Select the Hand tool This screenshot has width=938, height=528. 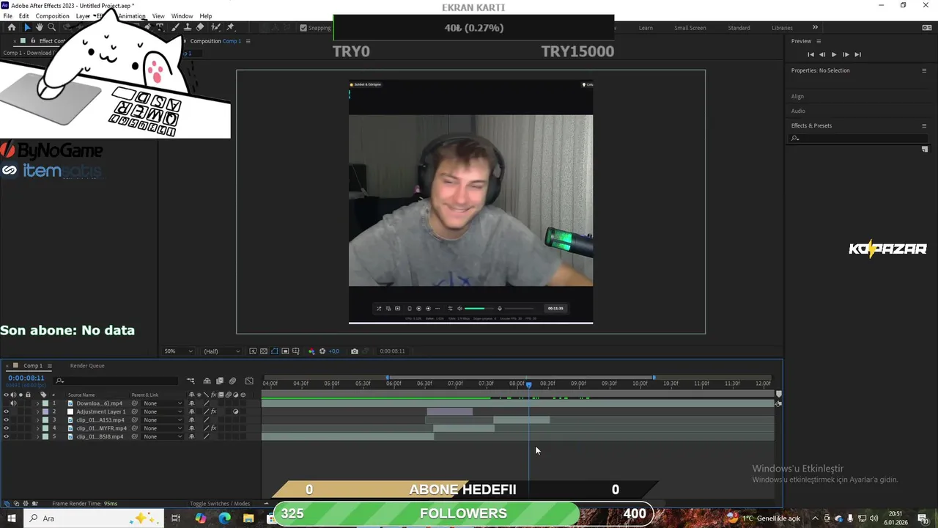point(40,27)
